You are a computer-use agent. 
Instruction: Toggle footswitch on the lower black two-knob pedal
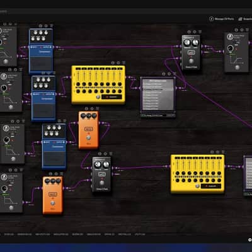click(x=102, y=183)
